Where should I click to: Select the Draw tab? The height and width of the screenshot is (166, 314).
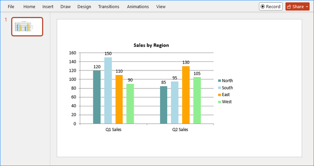[x=65, y=7]
